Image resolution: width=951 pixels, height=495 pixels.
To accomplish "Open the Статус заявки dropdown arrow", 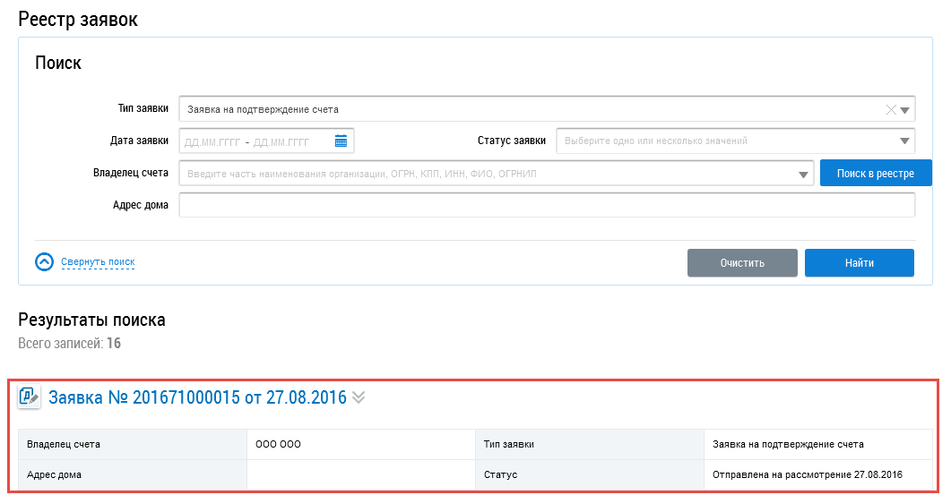I will (x=904, y=141).
